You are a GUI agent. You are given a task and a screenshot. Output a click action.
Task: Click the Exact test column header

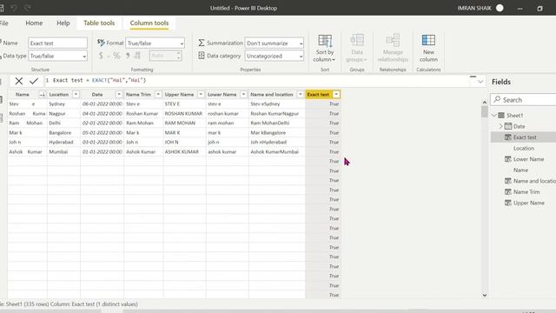point(318,95)
